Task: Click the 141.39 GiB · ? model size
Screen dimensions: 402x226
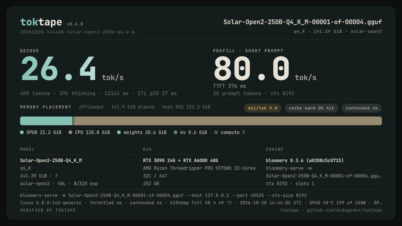Action: tap(39, 176)
